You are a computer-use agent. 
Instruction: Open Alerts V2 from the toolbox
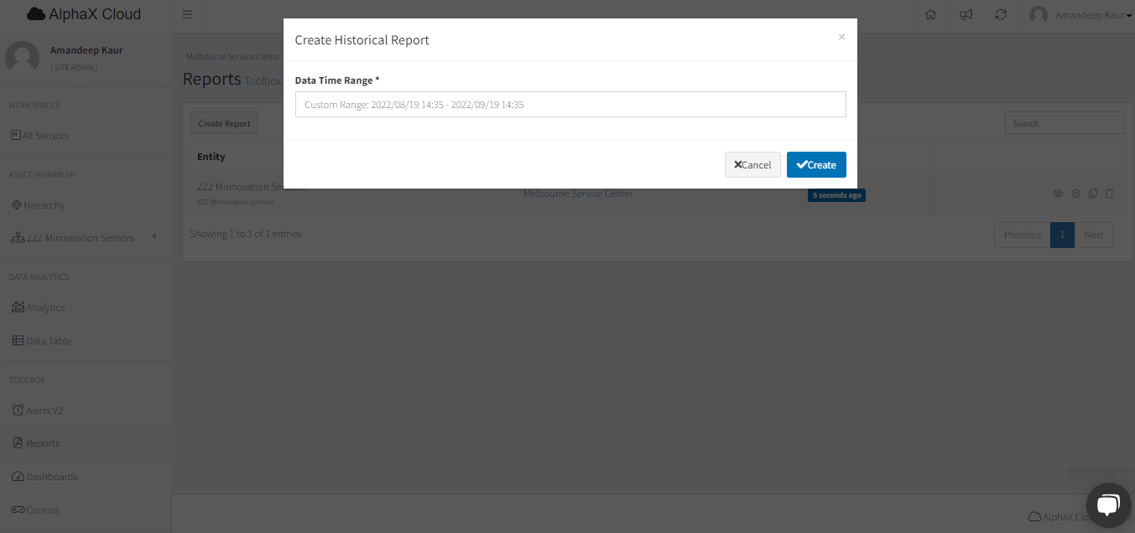[44, 411]
